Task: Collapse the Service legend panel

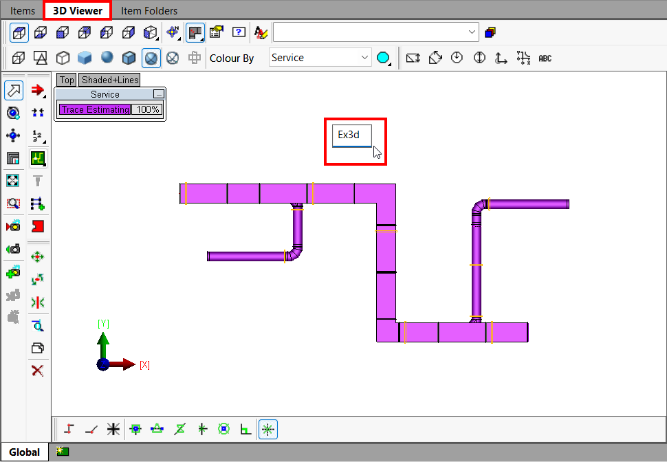Action: (x=158, y=93)
